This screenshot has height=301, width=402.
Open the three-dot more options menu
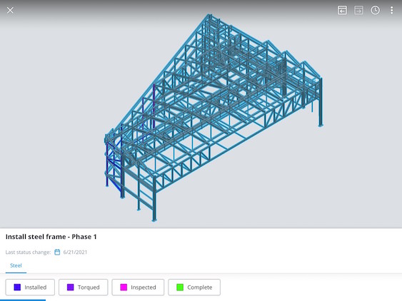[x=391, y=10]
